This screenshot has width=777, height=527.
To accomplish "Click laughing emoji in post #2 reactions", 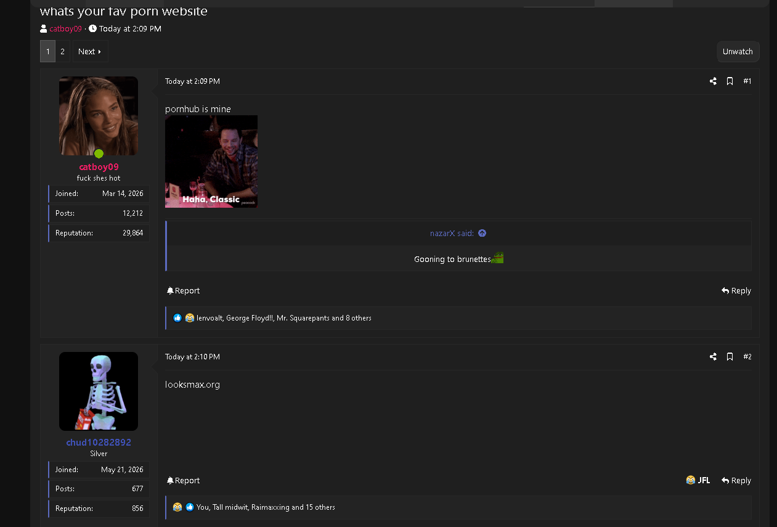I will point(177,507).
